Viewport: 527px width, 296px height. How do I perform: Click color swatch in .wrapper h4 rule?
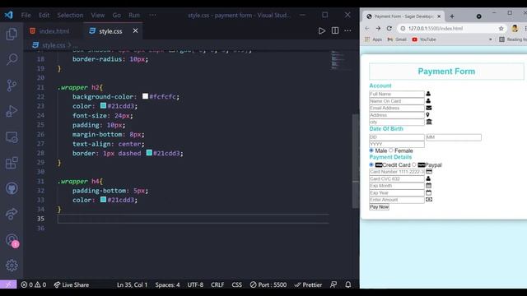click(x=103, y=200)
